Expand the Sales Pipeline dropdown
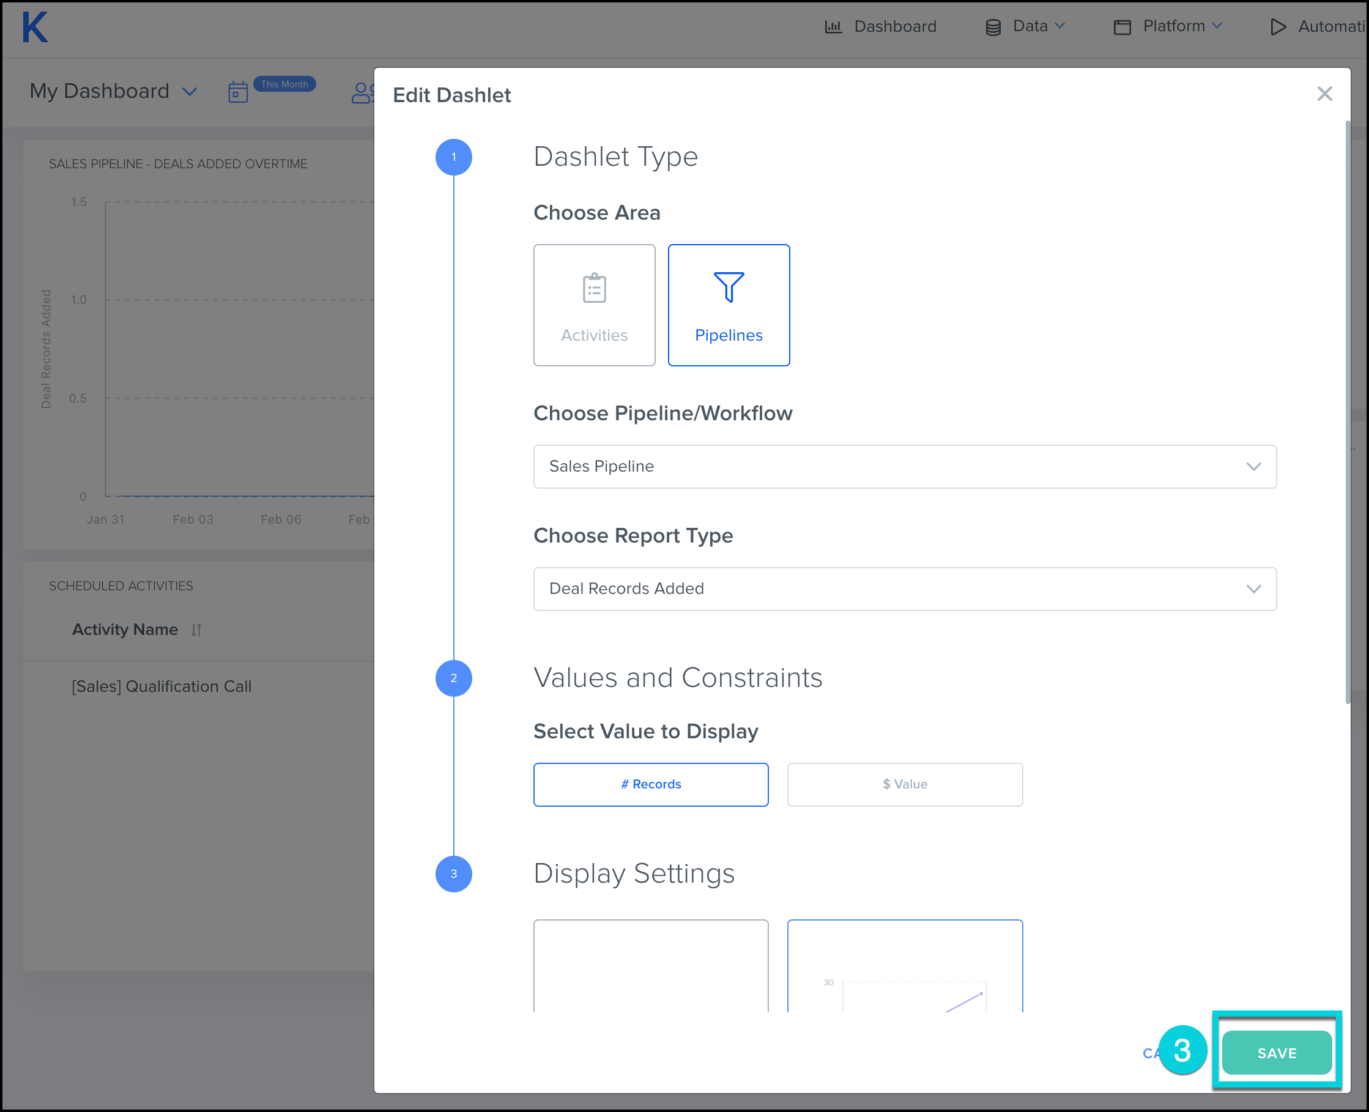Image resolution: width=1369 pixels, height=1112 pixels. (x=905, y=466)
